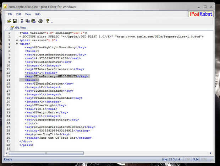Click the powerSongPersistentUIDString key line
Viewport: 220px width, 166px height.
pyautogui.click(x=60, y=127)
